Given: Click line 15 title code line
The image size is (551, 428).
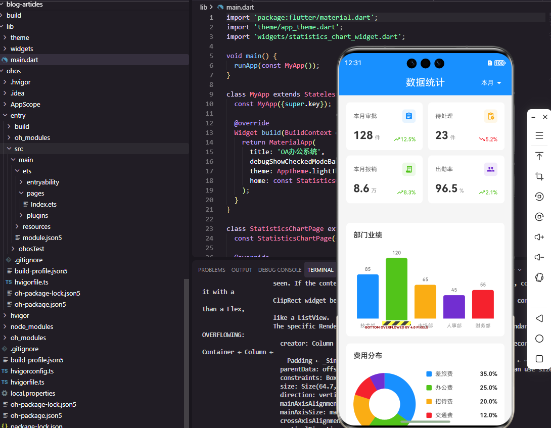Looking at the screenshot, I should click(287, 152).
